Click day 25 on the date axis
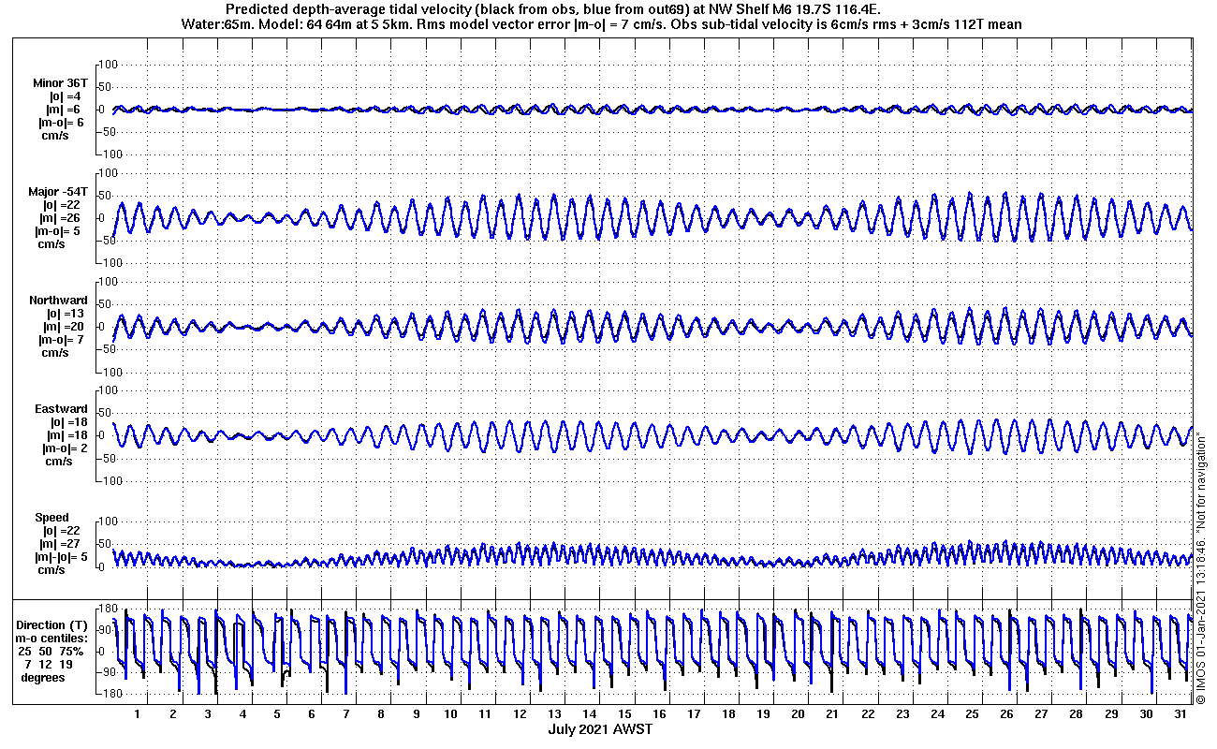1217x749 pixels. (x=972, y=714)
